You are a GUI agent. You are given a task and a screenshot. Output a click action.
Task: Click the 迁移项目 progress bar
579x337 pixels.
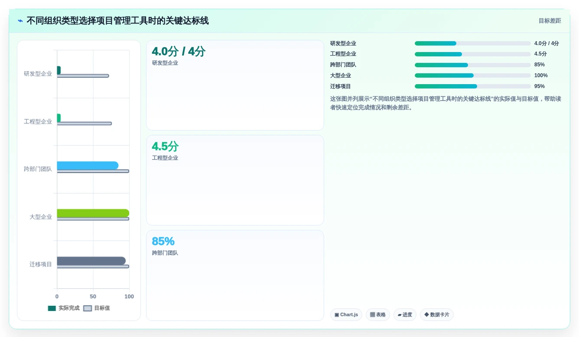(473, 86)
